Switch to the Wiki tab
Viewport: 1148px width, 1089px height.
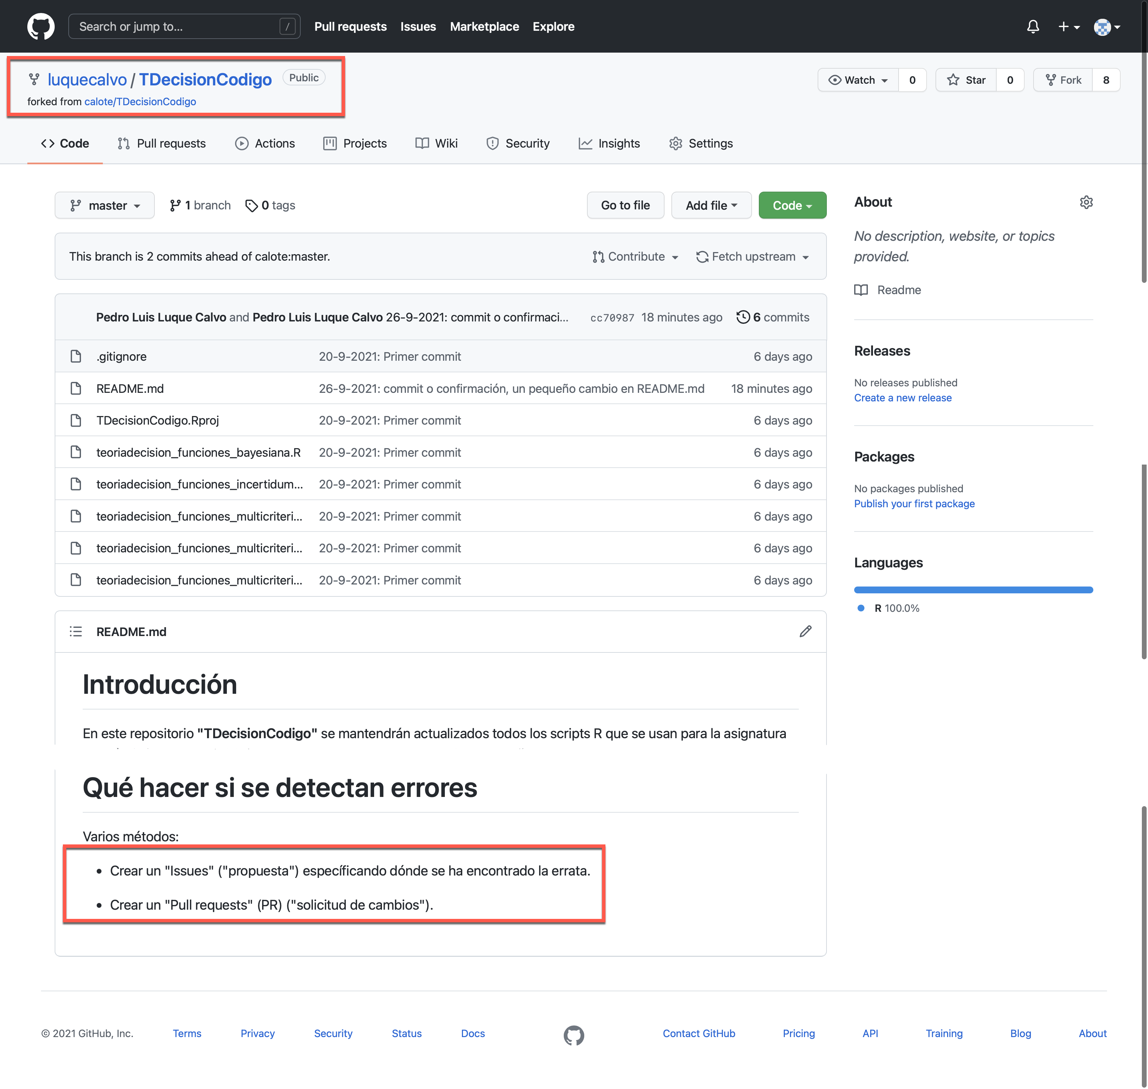click(436, 143)
